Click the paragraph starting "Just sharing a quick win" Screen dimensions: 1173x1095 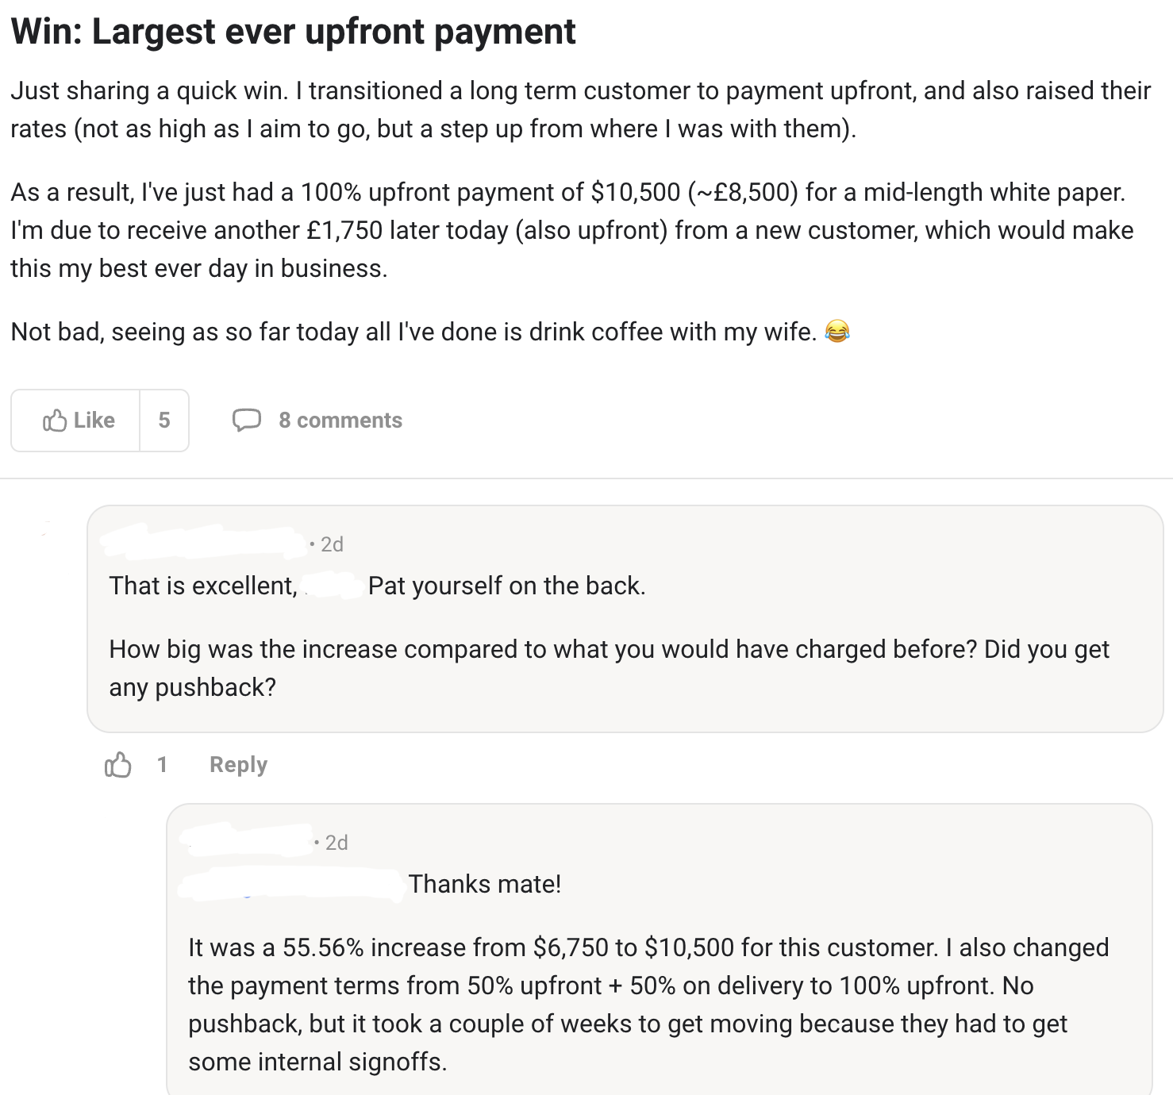coord(580,109)
